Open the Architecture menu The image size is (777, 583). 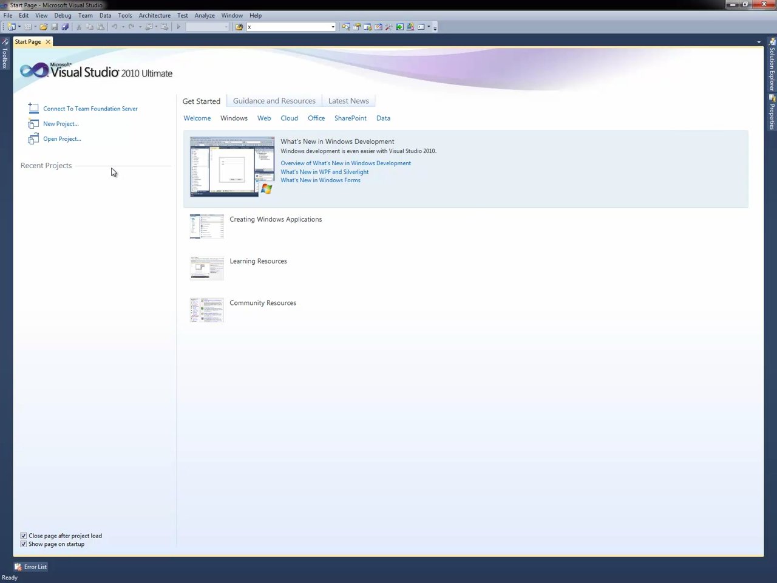point(154,15)
